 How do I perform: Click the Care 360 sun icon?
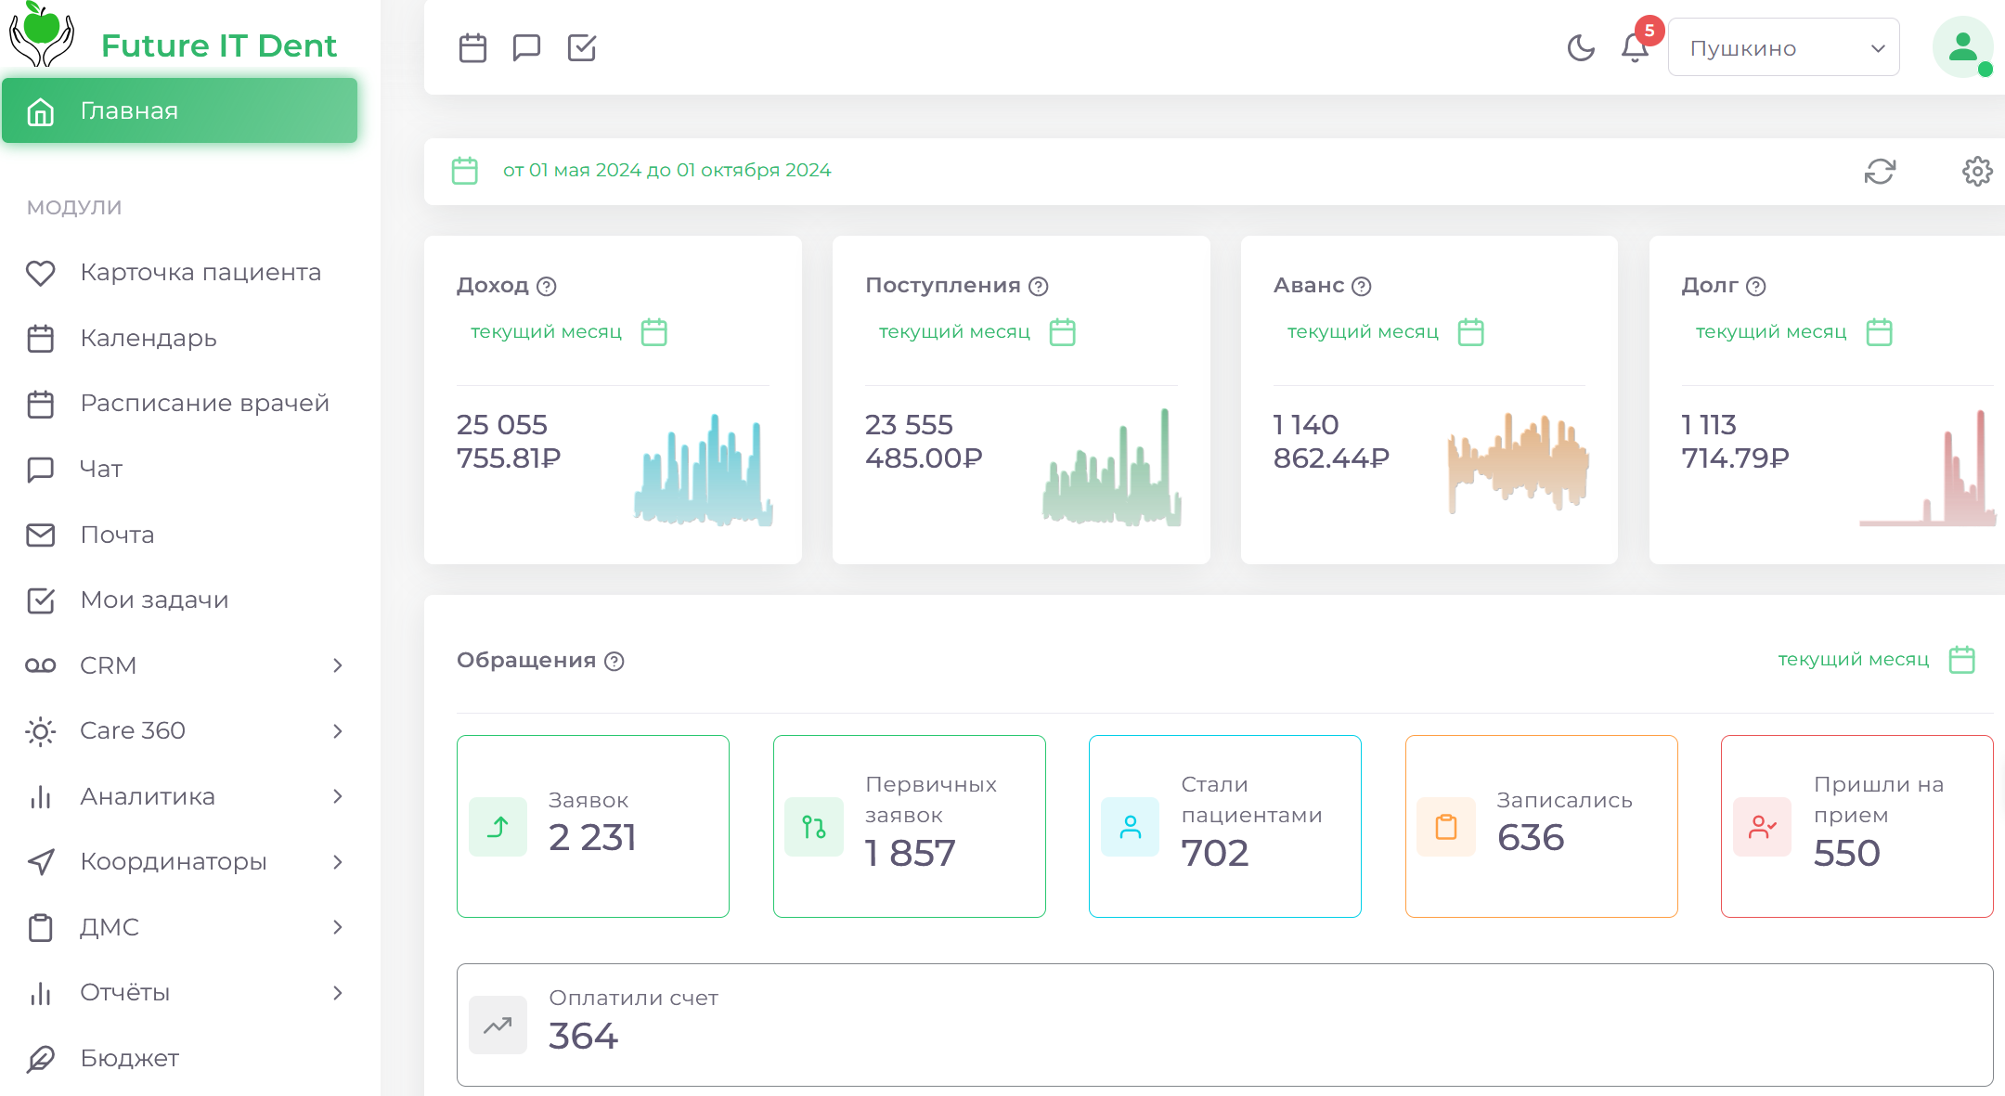coord(40,731)
